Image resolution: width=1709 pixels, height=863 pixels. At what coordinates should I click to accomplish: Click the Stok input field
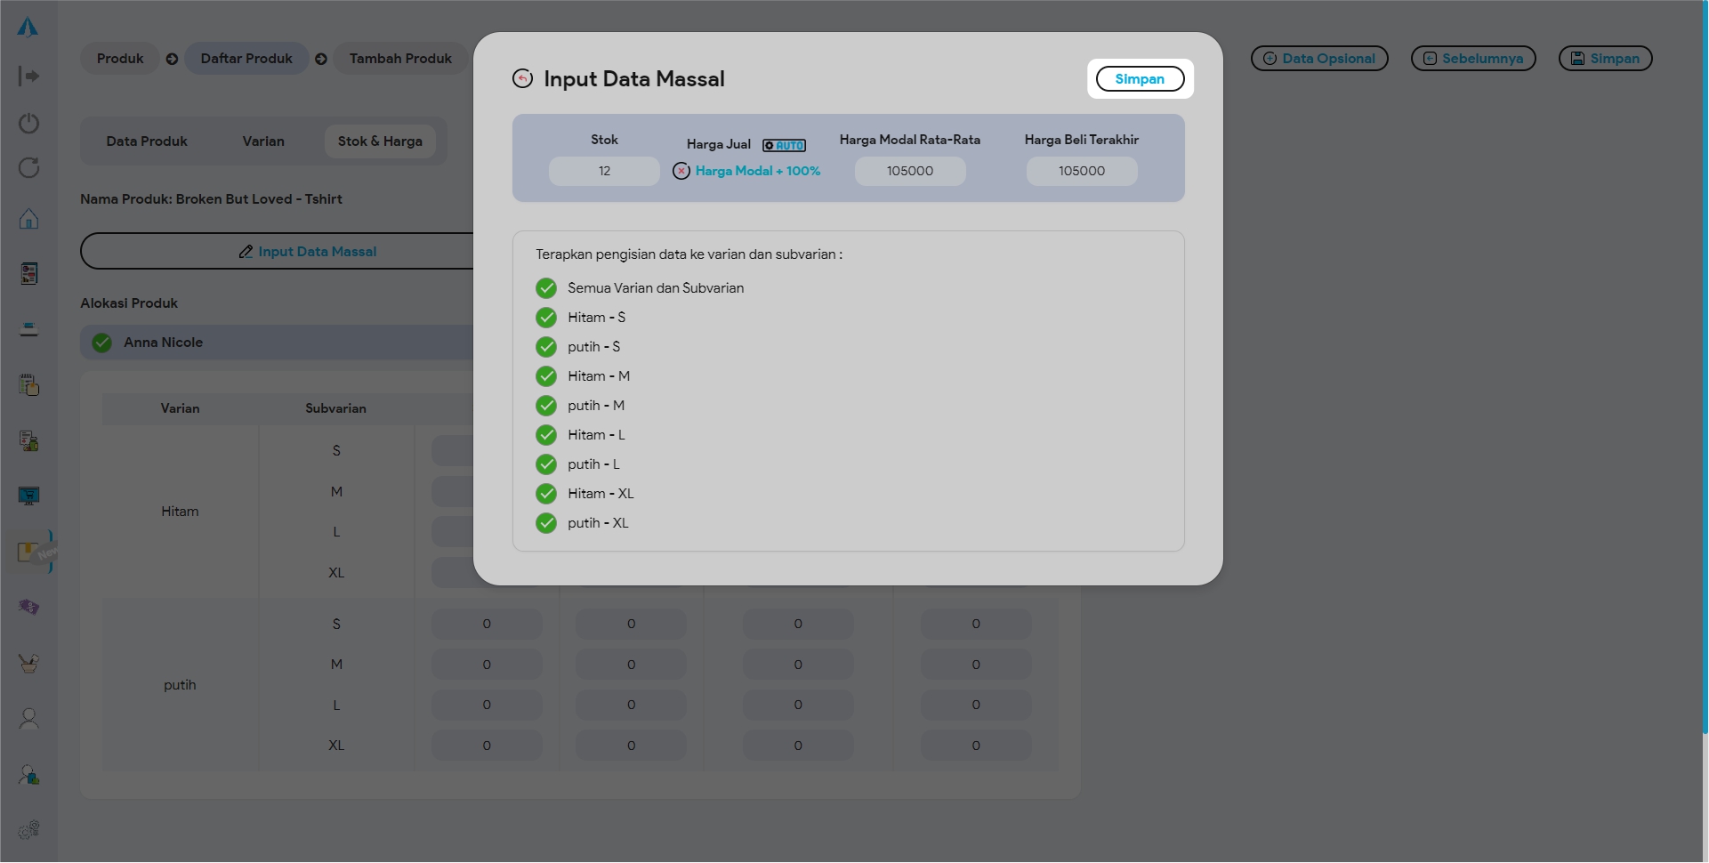[x=604, y=171]
